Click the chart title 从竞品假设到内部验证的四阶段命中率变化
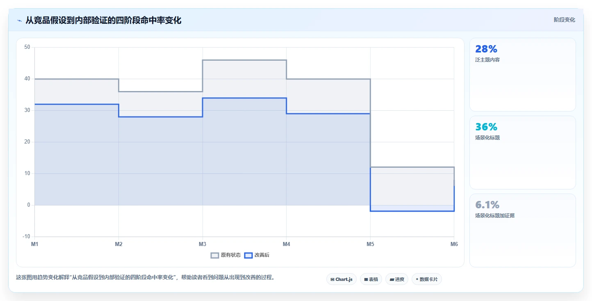This screenshot has height=301, width=592. 103,20
